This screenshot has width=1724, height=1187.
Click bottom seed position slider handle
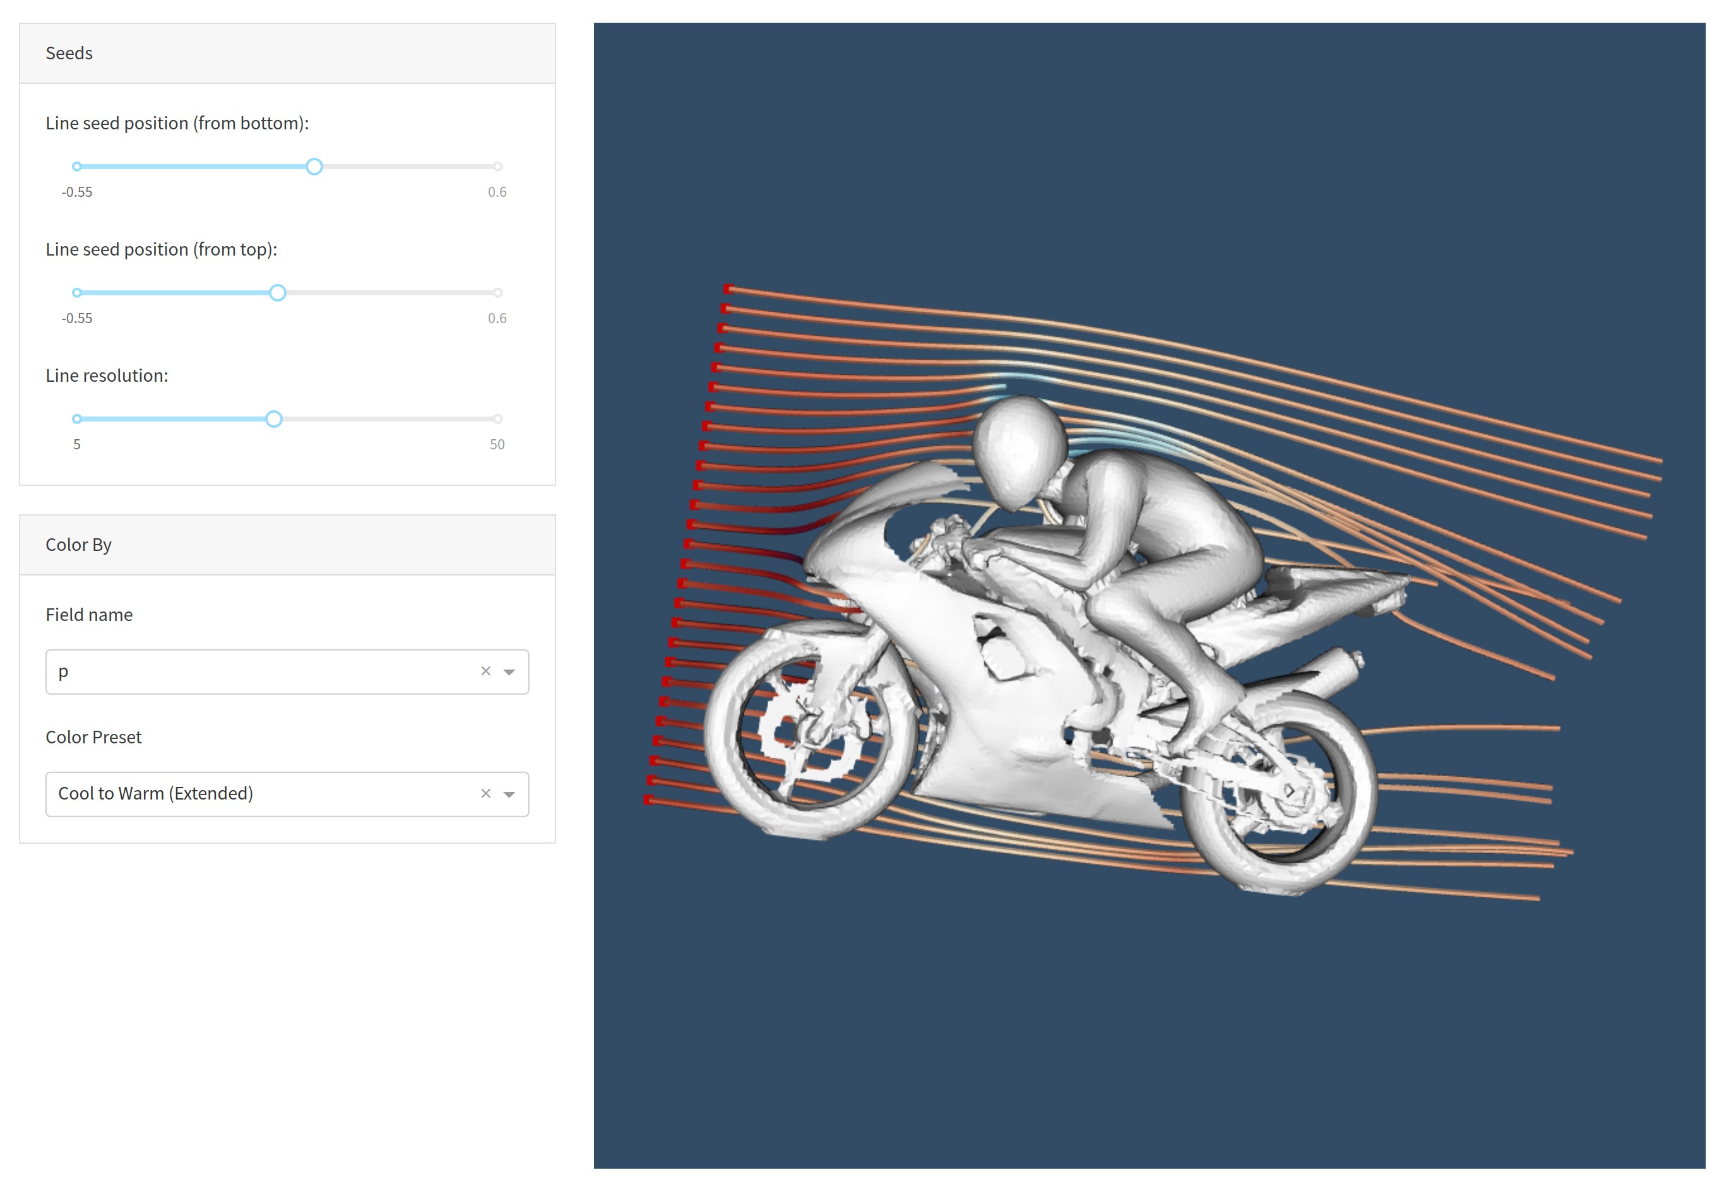coord(314,167)
